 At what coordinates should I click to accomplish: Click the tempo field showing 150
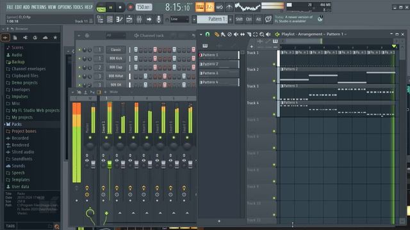pos(143,7)
